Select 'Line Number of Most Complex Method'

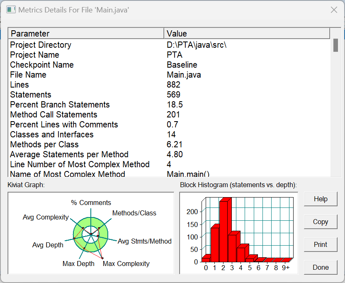click(x=80, y=164)
